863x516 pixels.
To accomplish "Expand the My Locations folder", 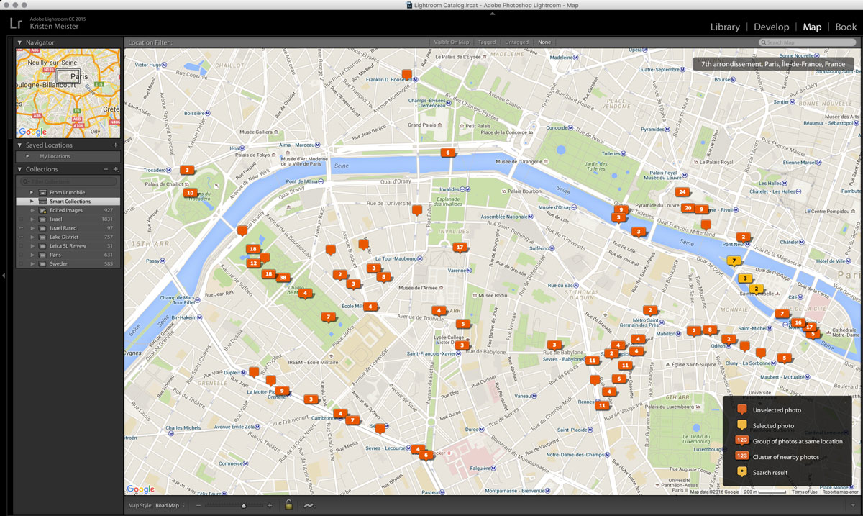I will 28,156.
